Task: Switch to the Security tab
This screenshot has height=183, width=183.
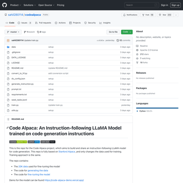Action: pyautogui.click(x=90, y=23)
